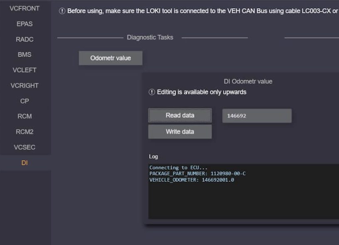Click the 'DI Odometr value' panel title
Image resolution: width=339 pixels, height=245 pixels.
pyautogui.click(x=248, y=81)
